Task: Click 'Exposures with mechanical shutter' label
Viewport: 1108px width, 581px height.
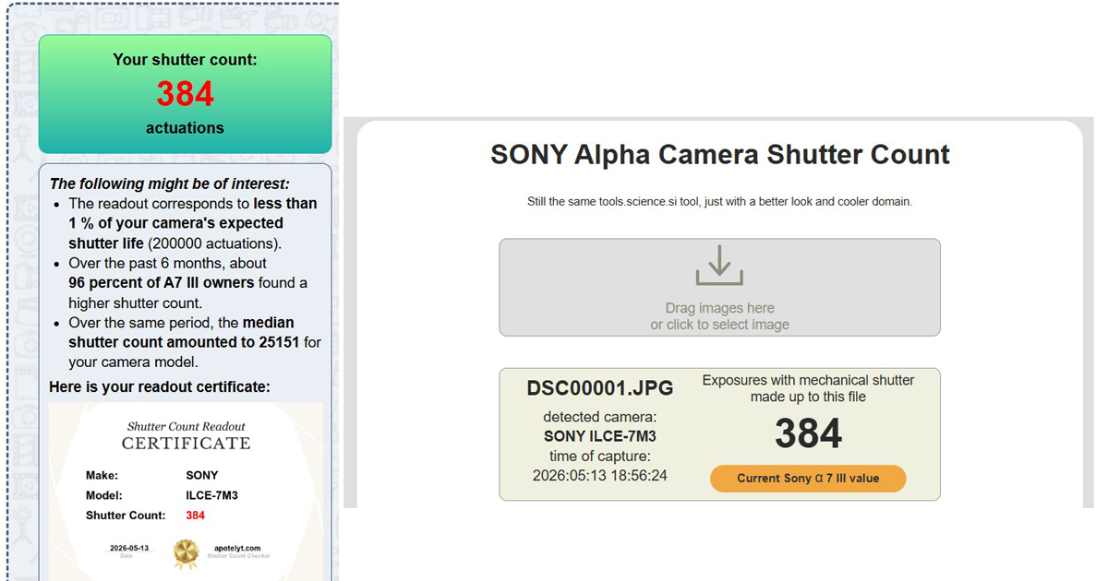Action: tap(808, 380)
